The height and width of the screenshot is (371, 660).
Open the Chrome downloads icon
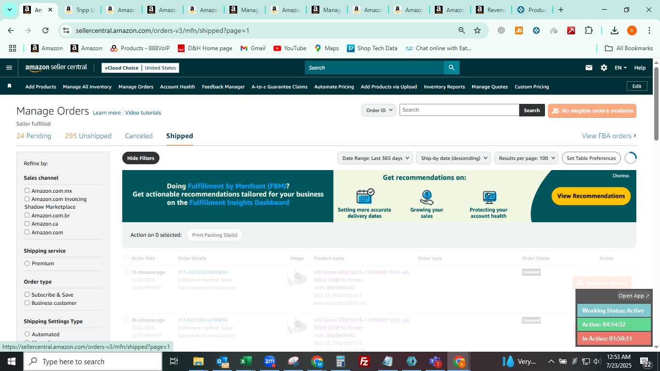(615, 30)
